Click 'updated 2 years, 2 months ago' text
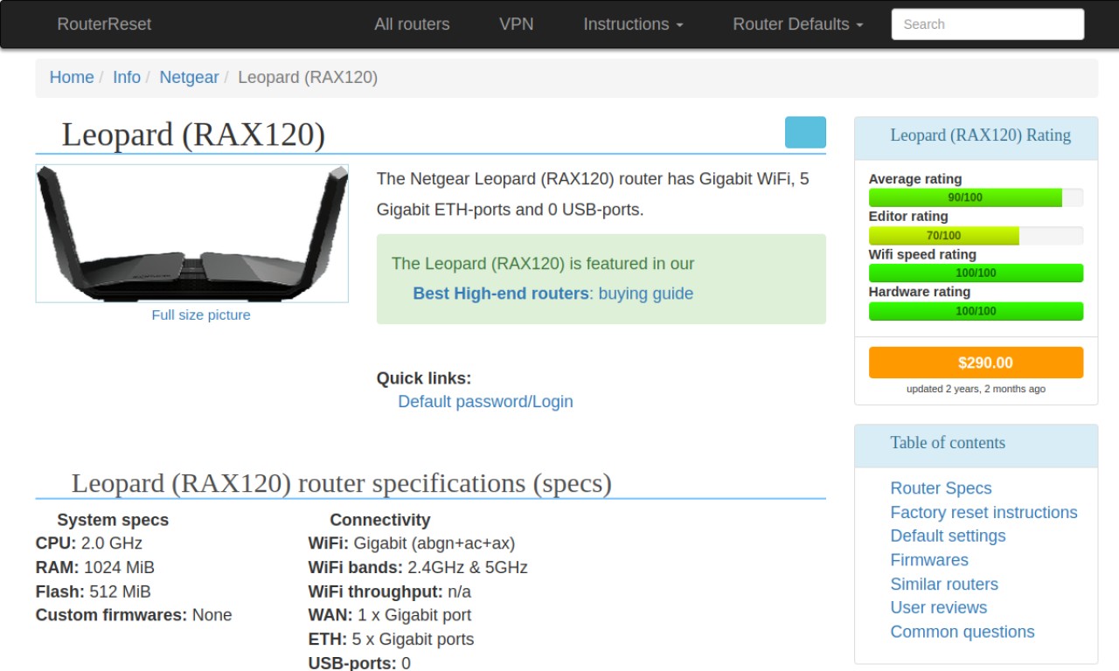Screen dimensions: 1119x671 (976, 389)
